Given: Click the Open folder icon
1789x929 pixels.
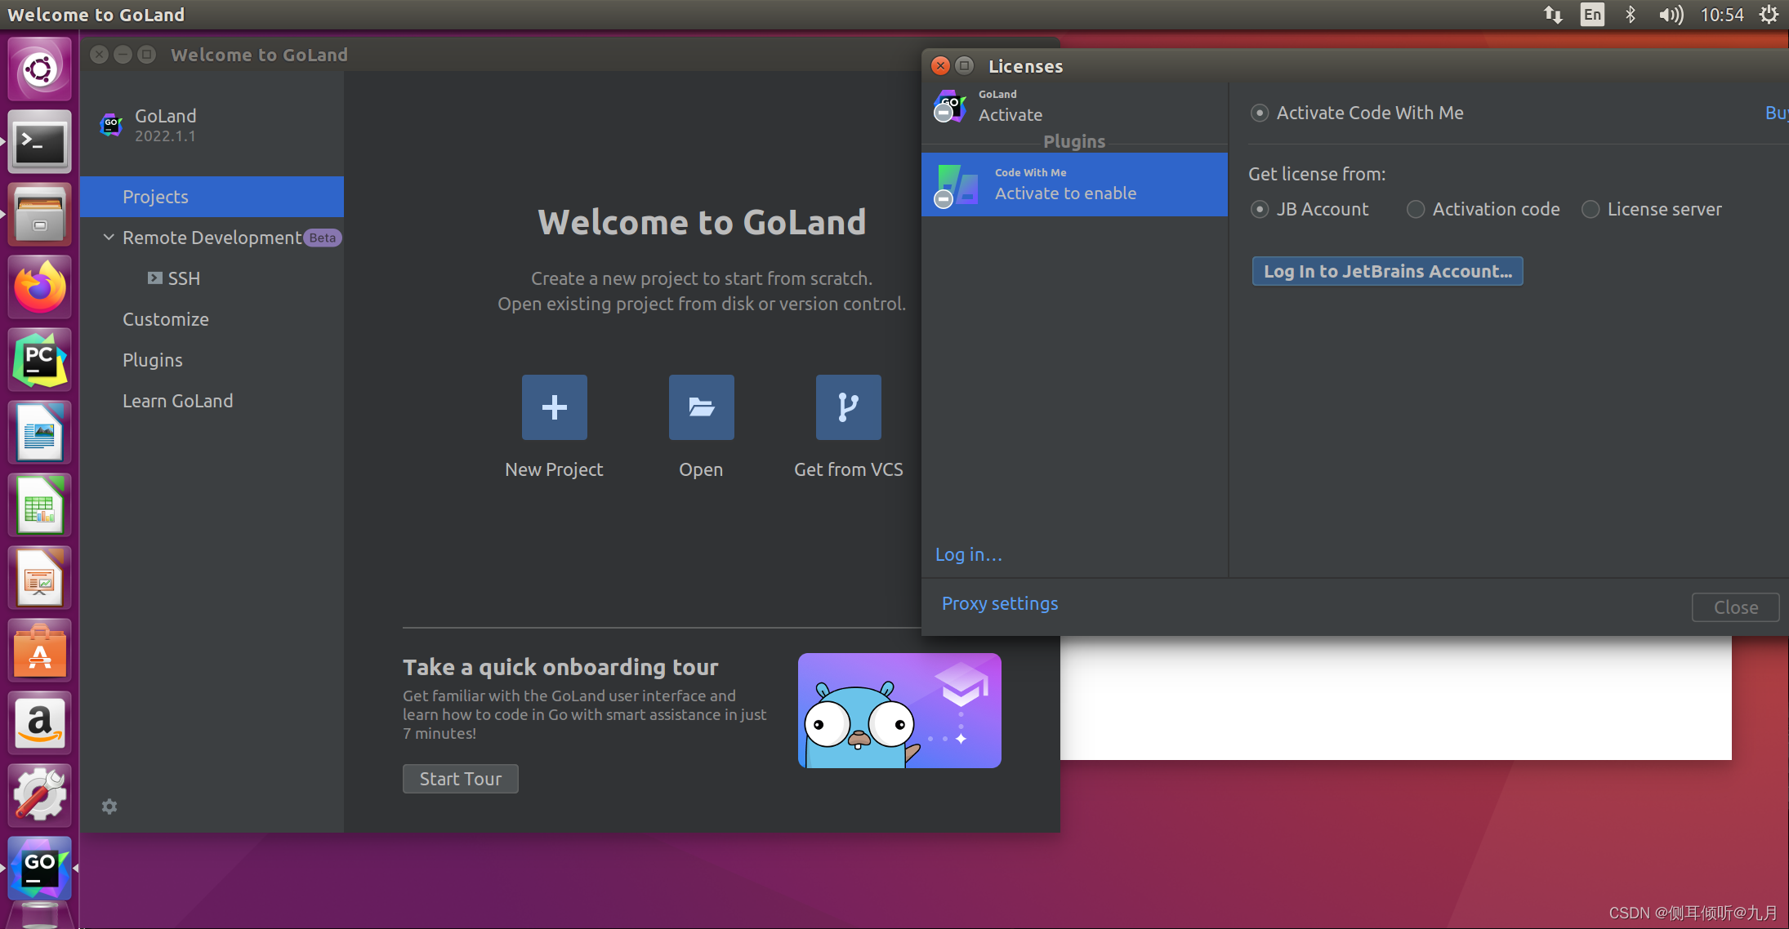Looking at the screenshot, I should point(701,407).
